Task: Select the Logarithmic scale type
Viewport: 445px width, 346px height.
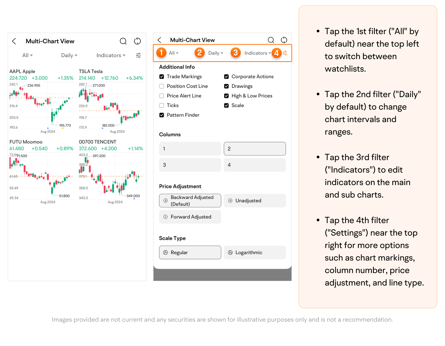Action: 255,252
